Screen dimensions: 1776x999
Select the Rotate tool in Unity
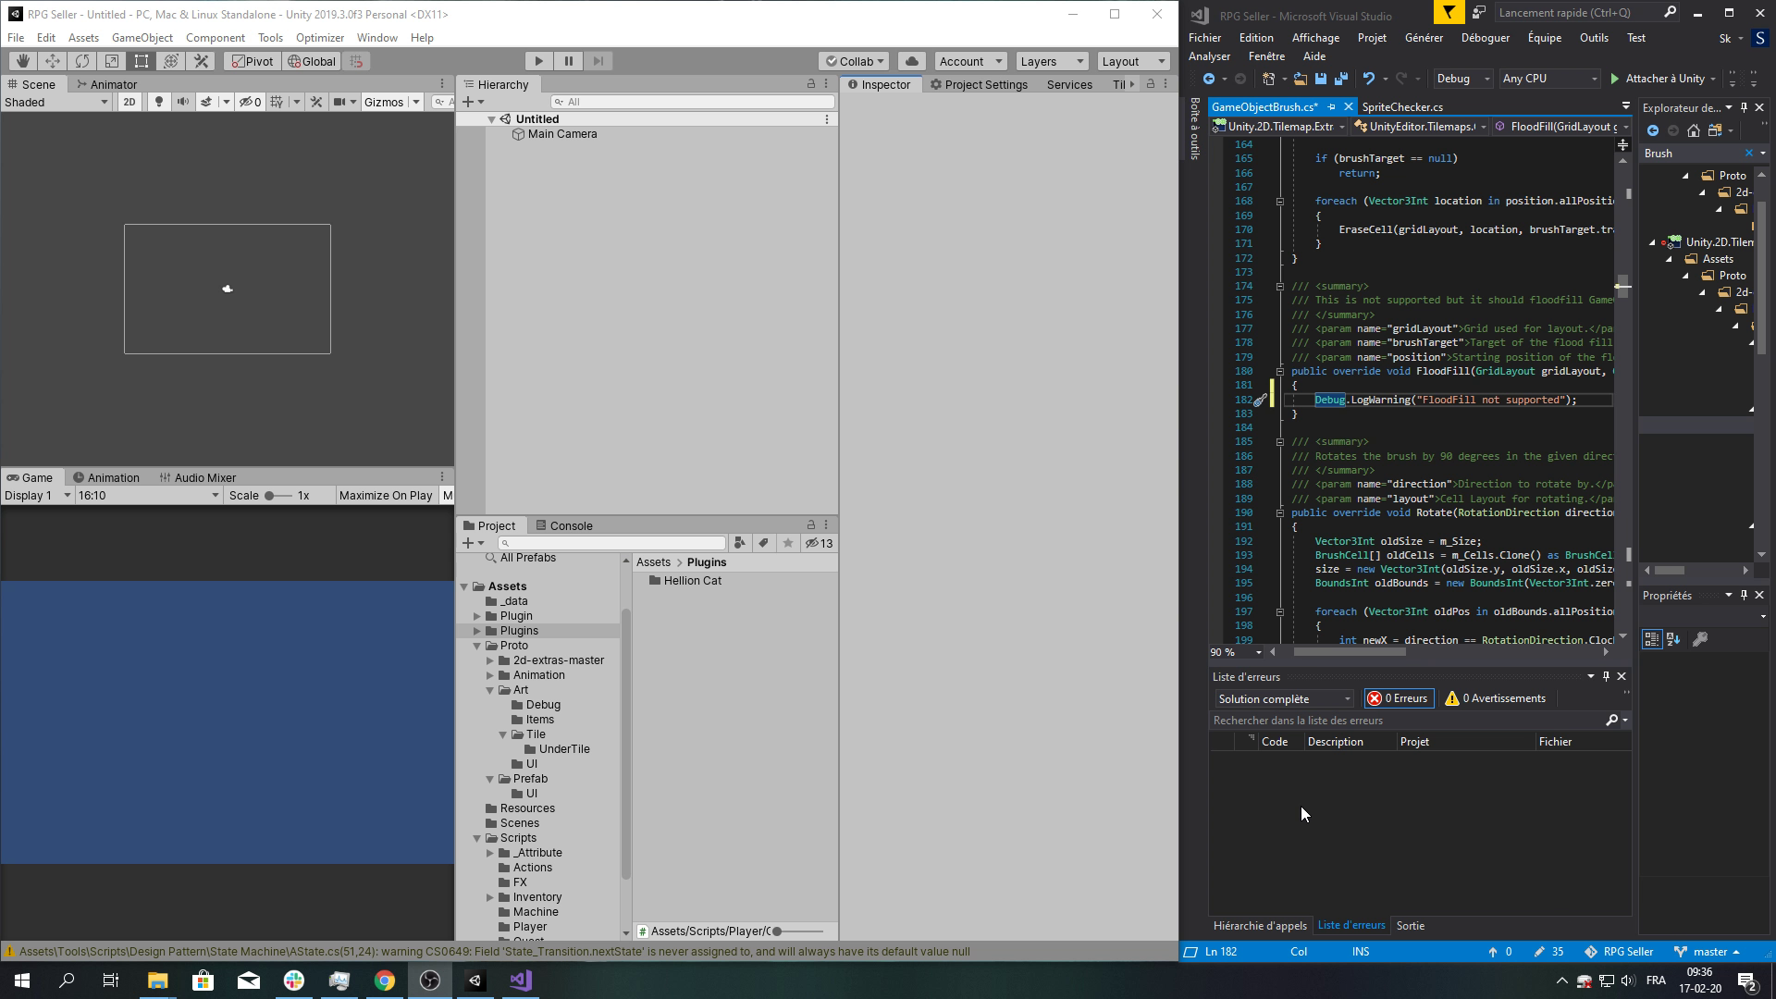(82, 61)
